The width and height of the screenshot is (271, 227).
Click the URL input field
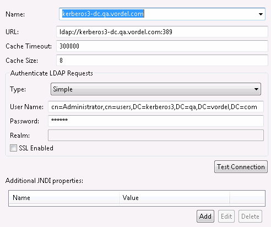(162, 32)
